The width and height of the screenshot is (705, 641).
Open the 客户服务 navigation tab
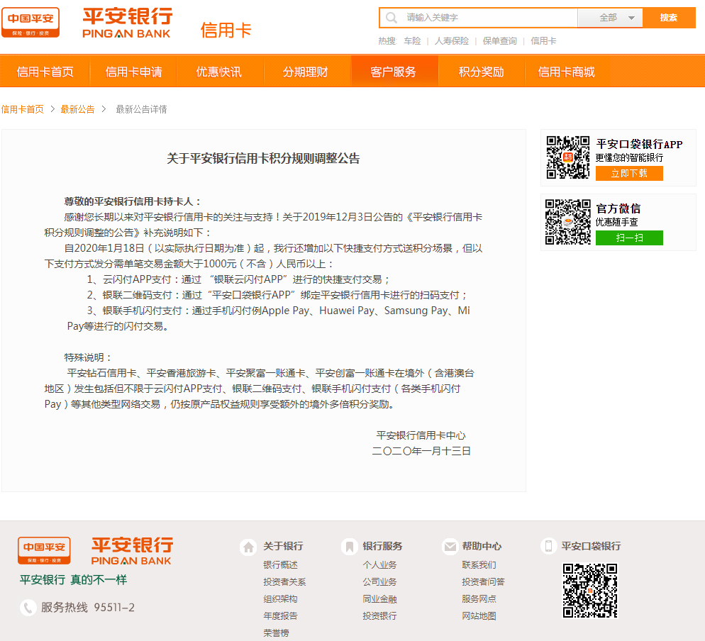(394, 72)
